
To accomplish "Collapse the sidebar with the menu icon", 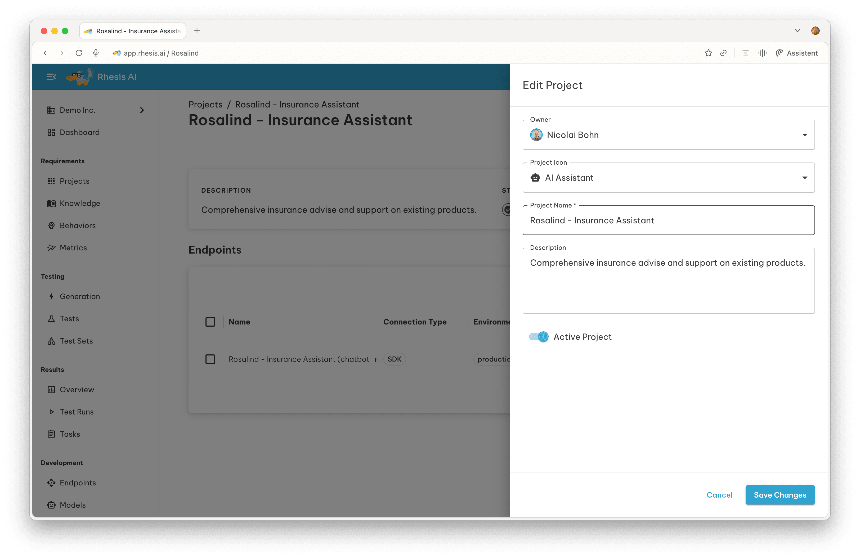I will coord(51,76).
